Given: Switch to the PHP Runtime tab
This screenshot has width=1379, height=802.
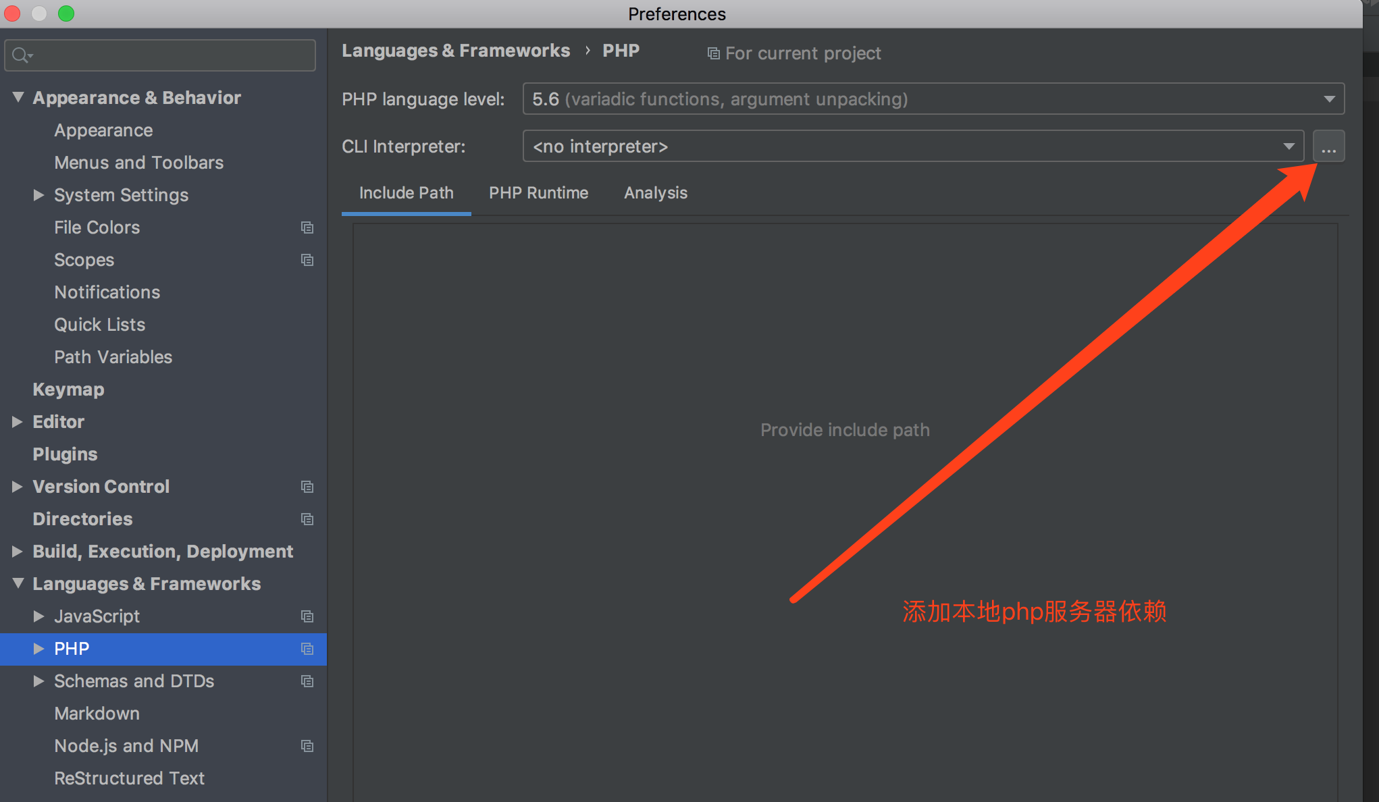Looking at the screenshot, I should [x=538, y=193].
